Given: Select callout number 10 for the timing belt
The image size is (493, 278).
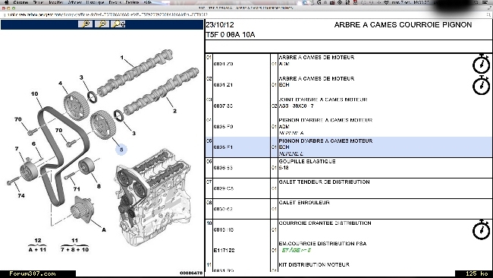Looking at the screenshot, I should click(34, 94).
